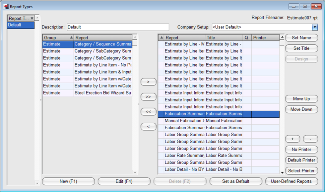Create a new report type with New (F1)
This screenshot has width=325, height=192.
(x=68, y=181)
